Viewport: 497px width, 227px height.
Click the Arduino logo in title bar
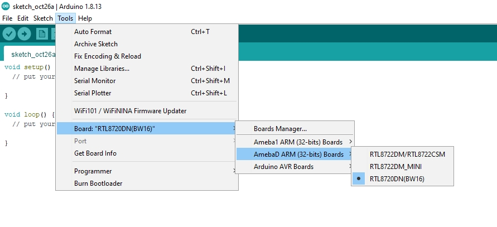coord(6,6)
